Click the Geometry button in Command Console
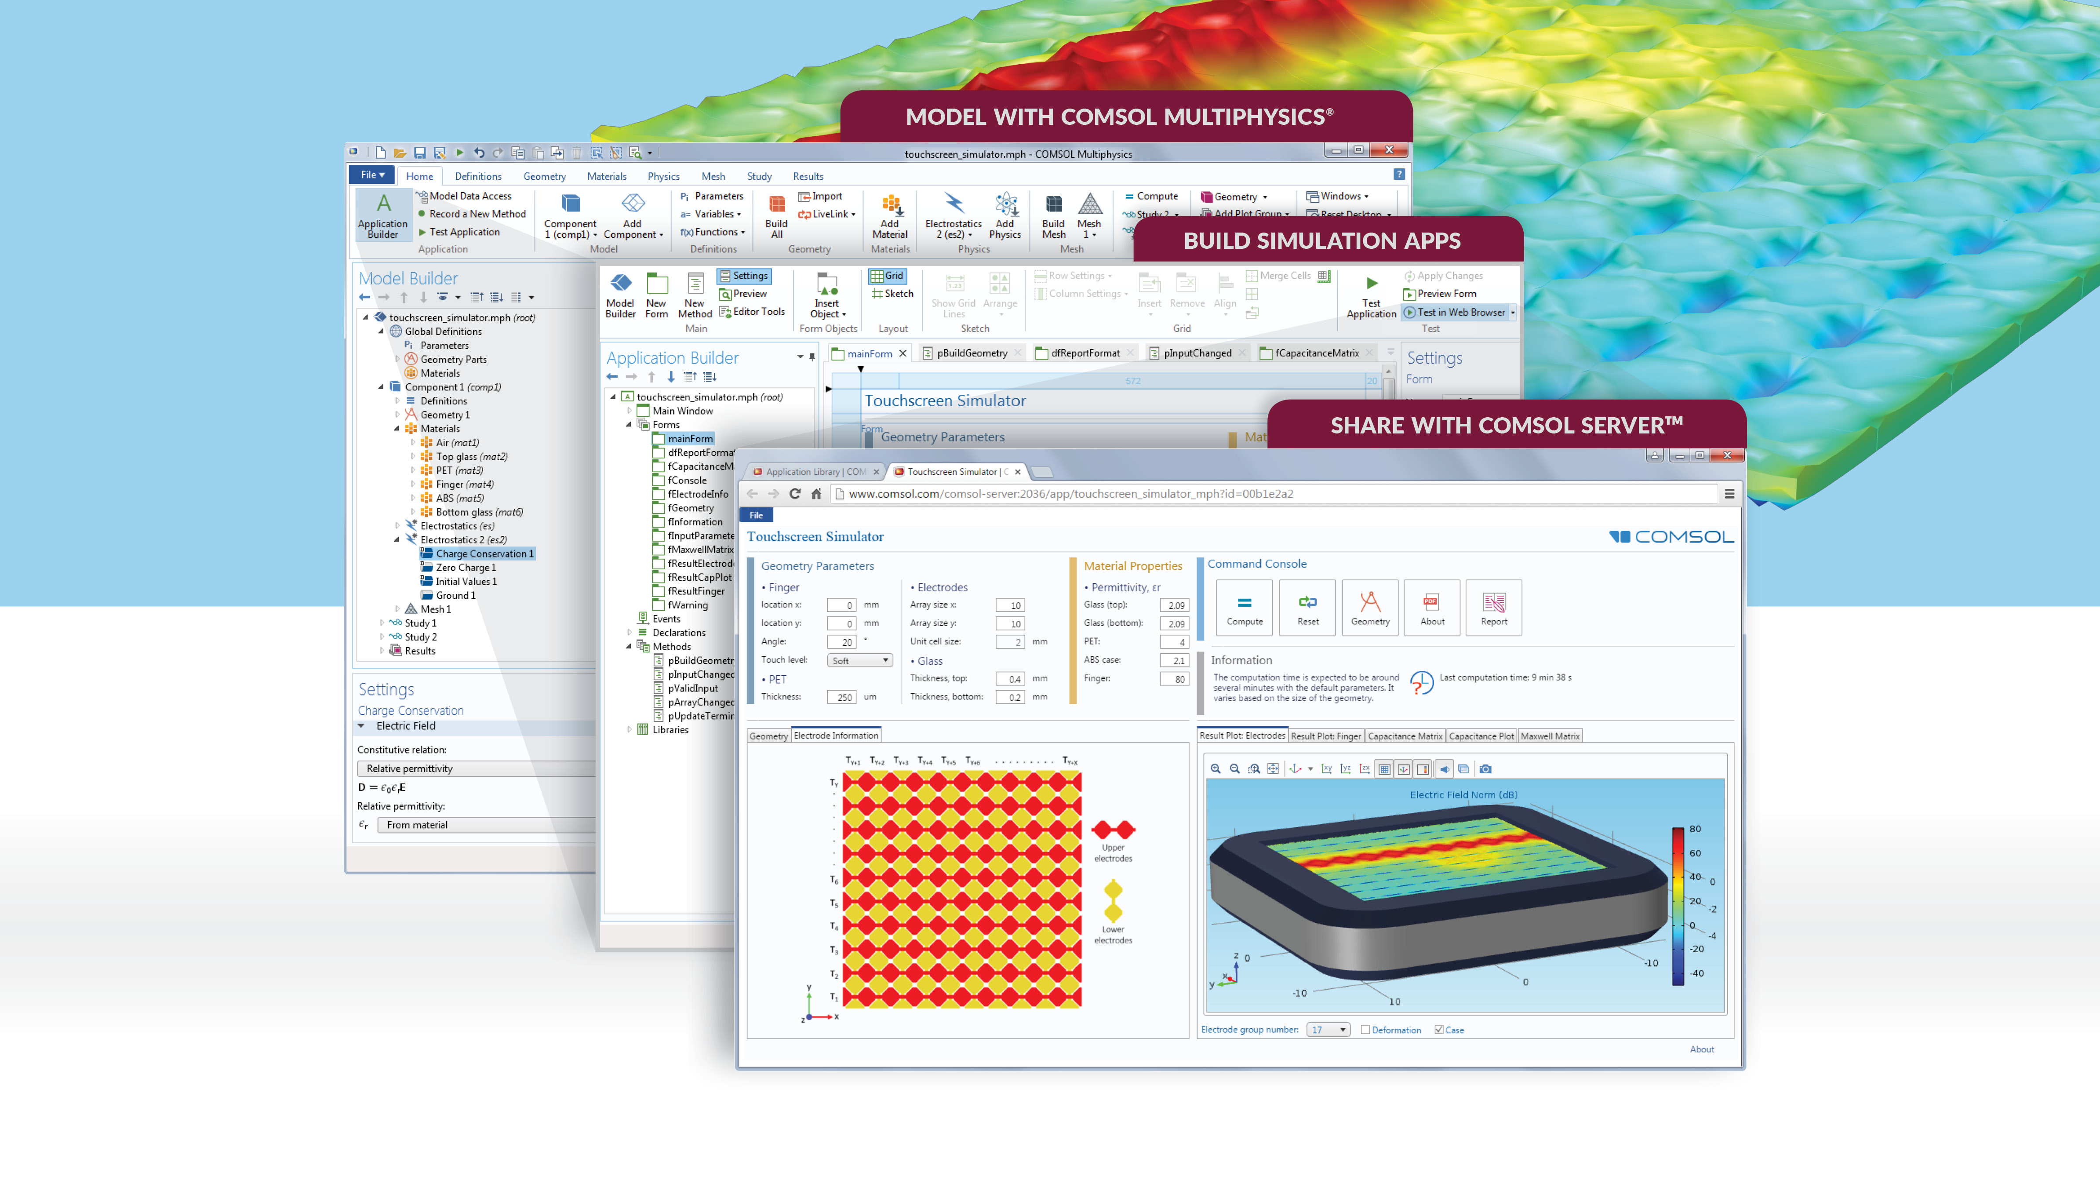 tap(1370, 608)
